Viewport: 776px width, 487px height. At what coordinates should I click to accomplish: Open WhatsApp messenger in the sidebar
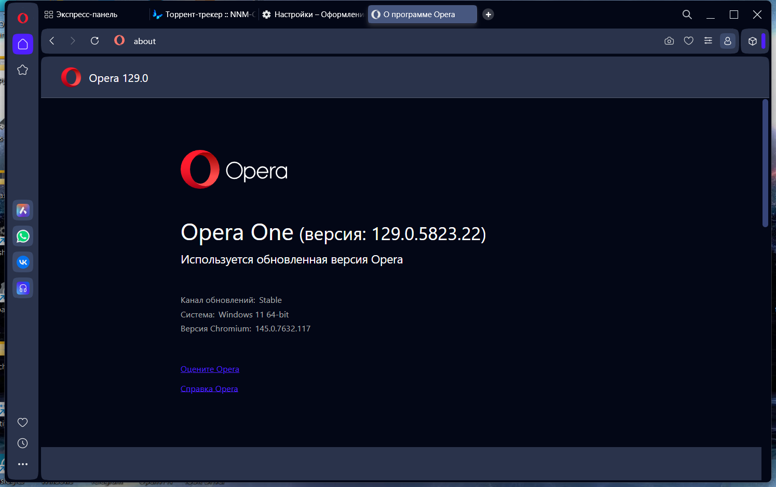click(23, 236)
